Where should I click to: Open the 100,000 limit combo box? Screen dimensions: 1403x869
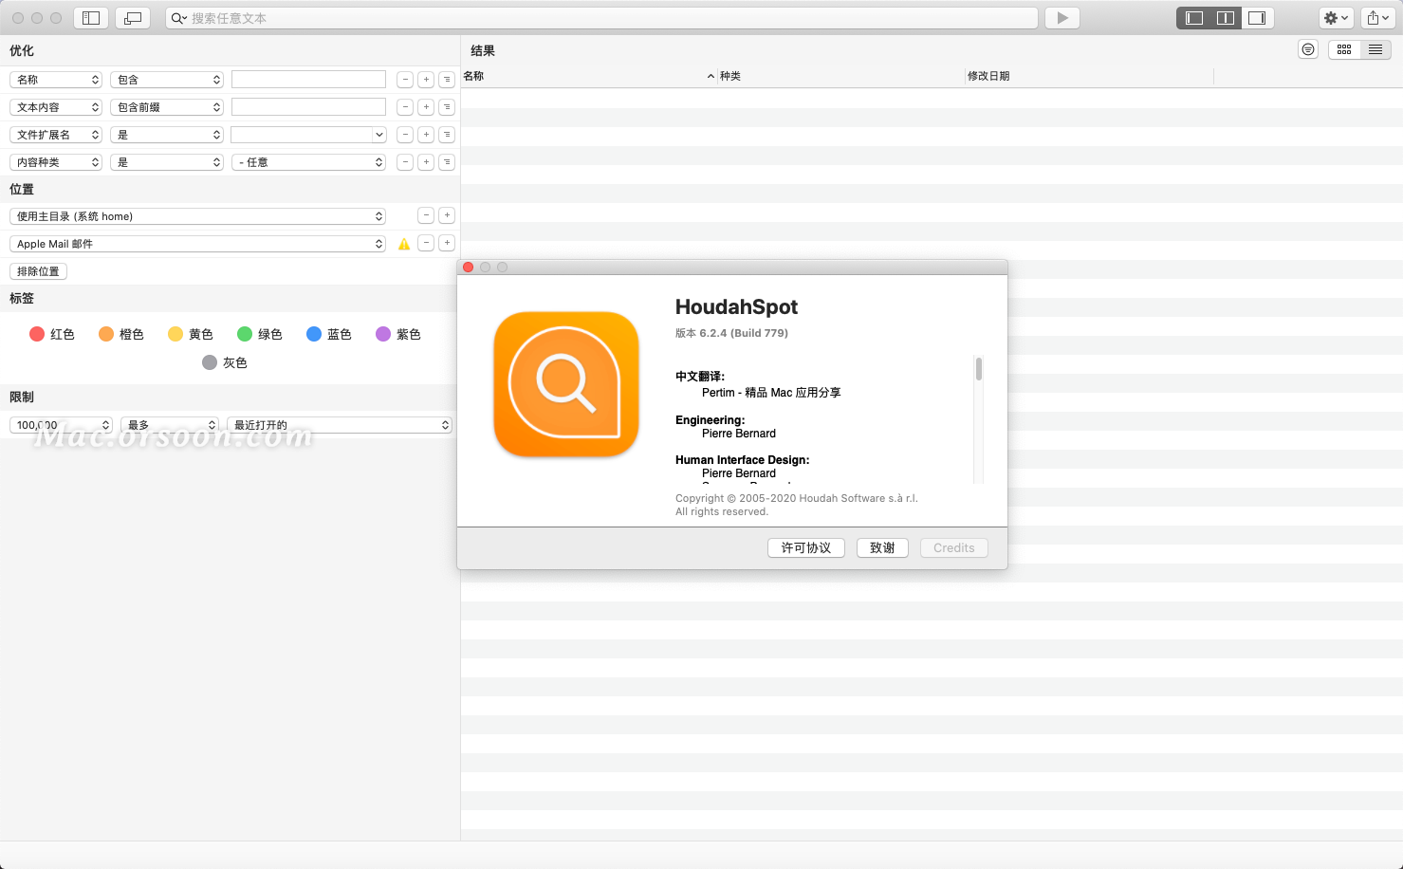[x=61, y=425]
